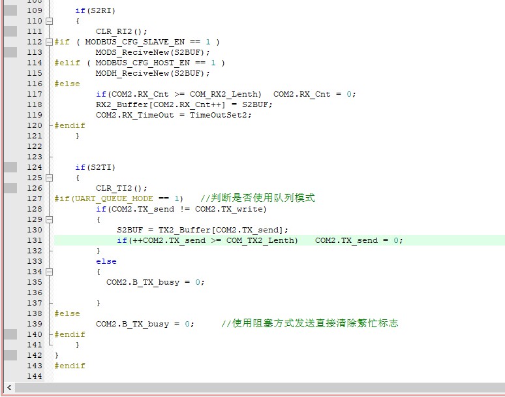505x397 pixels.
Task: Collapse the fold marker at line 110
Action: click(x=49, y=22)
